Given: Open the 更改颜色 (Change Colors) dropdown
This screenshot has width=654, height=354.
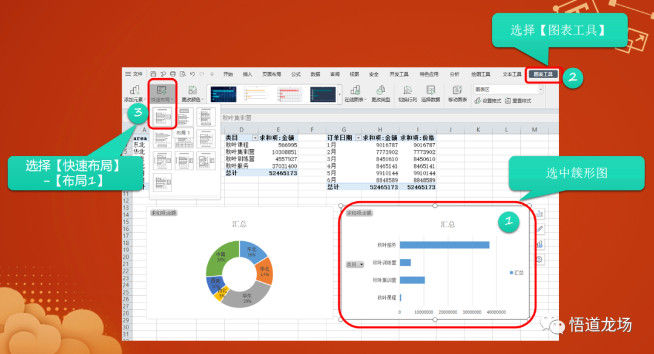Looking at the screenshot, I should [193, 93].
